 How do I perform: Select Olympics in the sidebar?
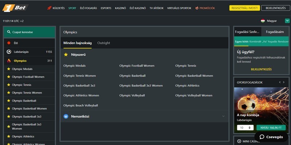tap(29, 61)
